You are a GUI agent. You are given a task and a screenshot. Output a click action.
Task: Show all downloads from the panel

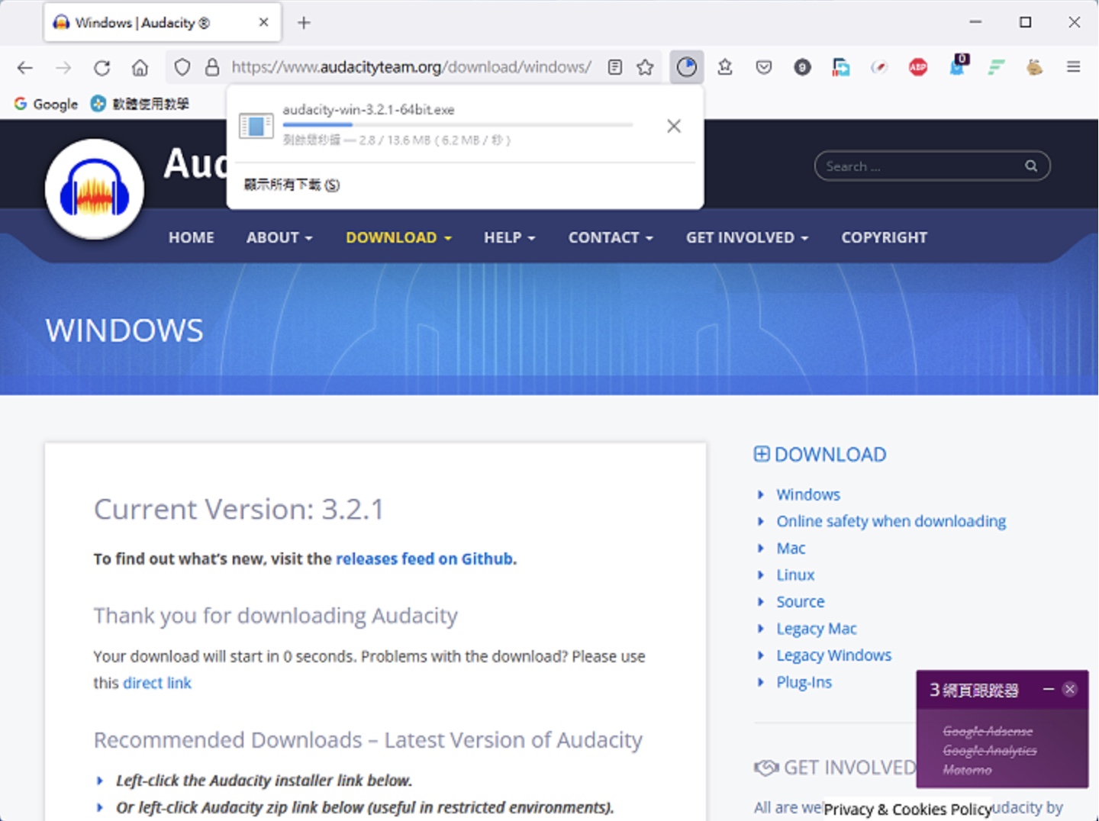click(292, 185)
